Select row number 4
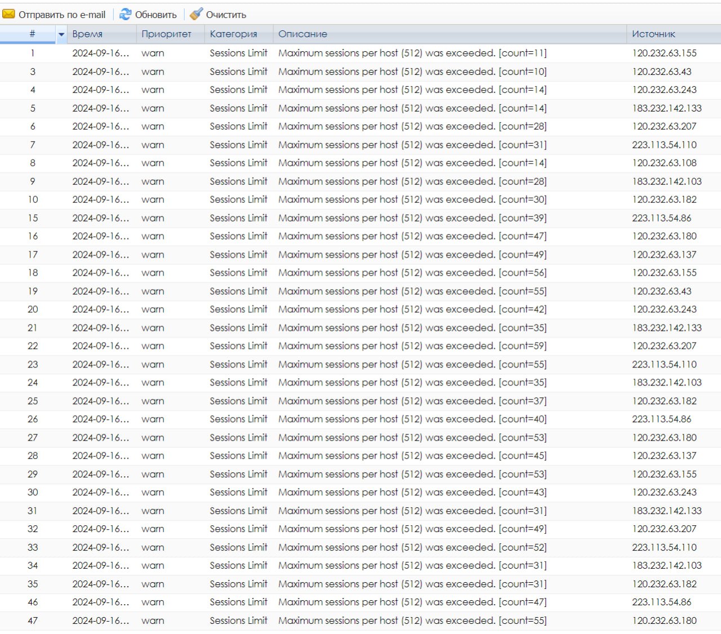The image size is (721, 634). click(x=33, y=90)
